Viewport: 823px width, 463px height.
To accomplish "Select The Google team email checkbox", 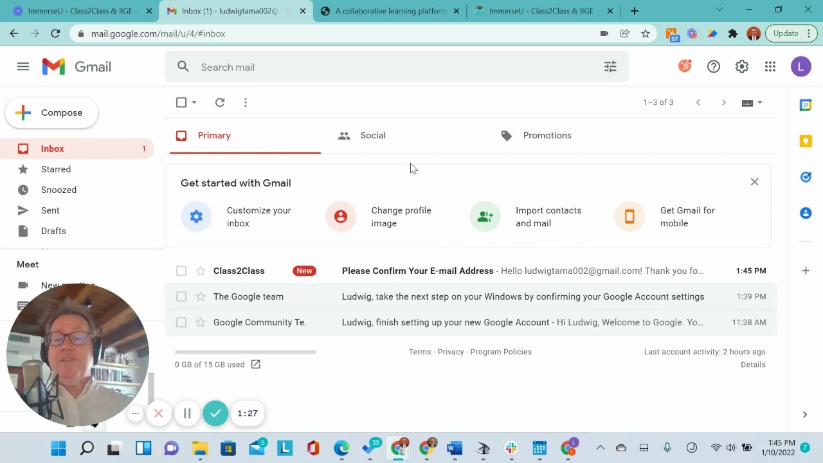I will click(x=181, y=296).
